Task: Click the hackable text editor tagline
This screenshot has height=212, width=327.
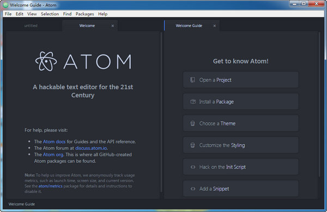Action: (83, 91)
